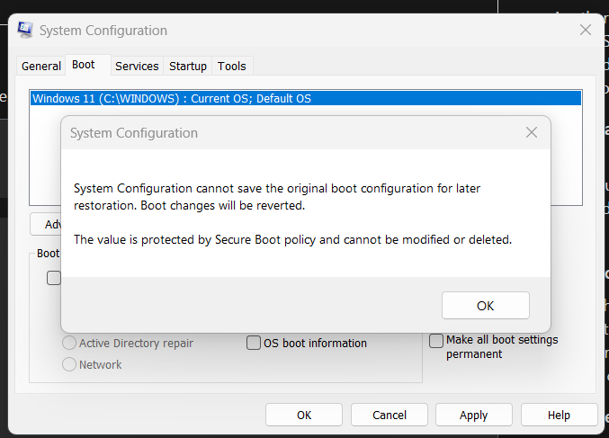Image resolution: width=609 pixels, height=438 pixels.
Task: Choose the Active Directory repair option
Action: coord(128,344)
